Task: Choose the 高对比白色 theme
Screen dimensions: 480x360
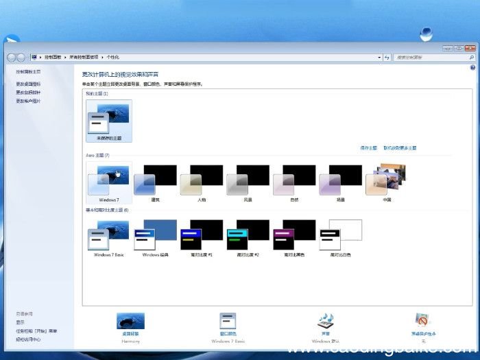Action: (340, 238)
